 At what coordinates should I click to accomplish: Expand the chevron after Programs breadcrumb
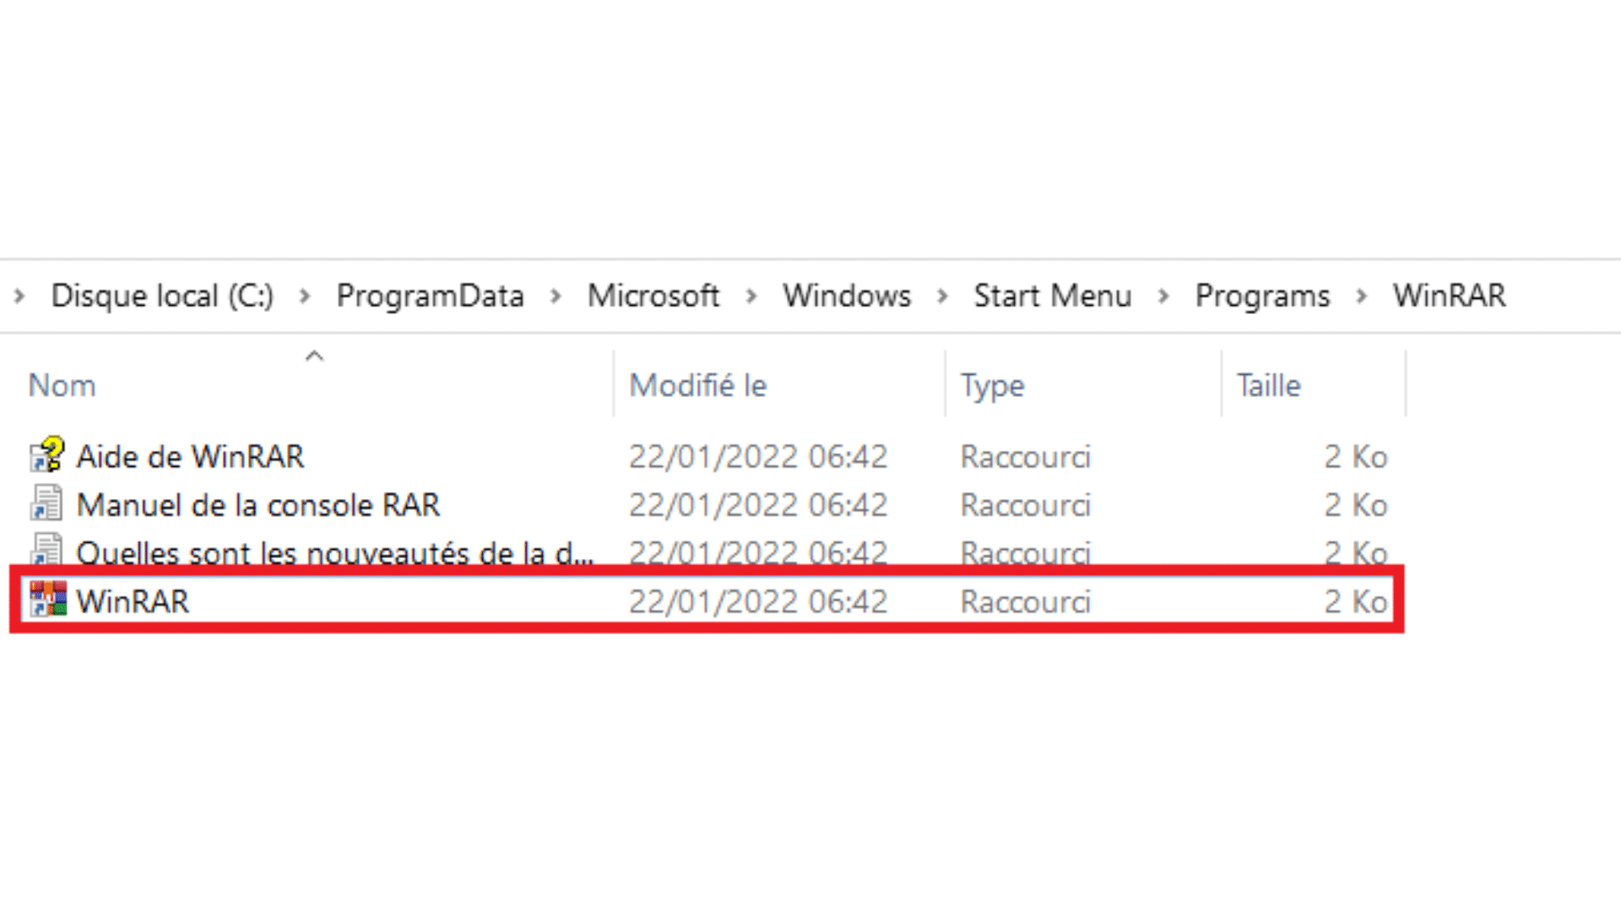click(x=1361, y=296)
